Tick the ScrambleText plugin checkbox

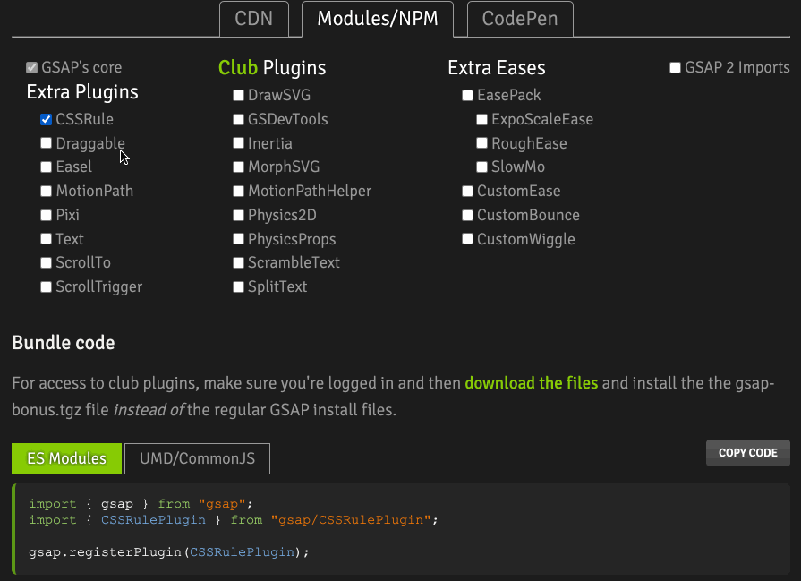pyautogui.click(x=238, y=262)
